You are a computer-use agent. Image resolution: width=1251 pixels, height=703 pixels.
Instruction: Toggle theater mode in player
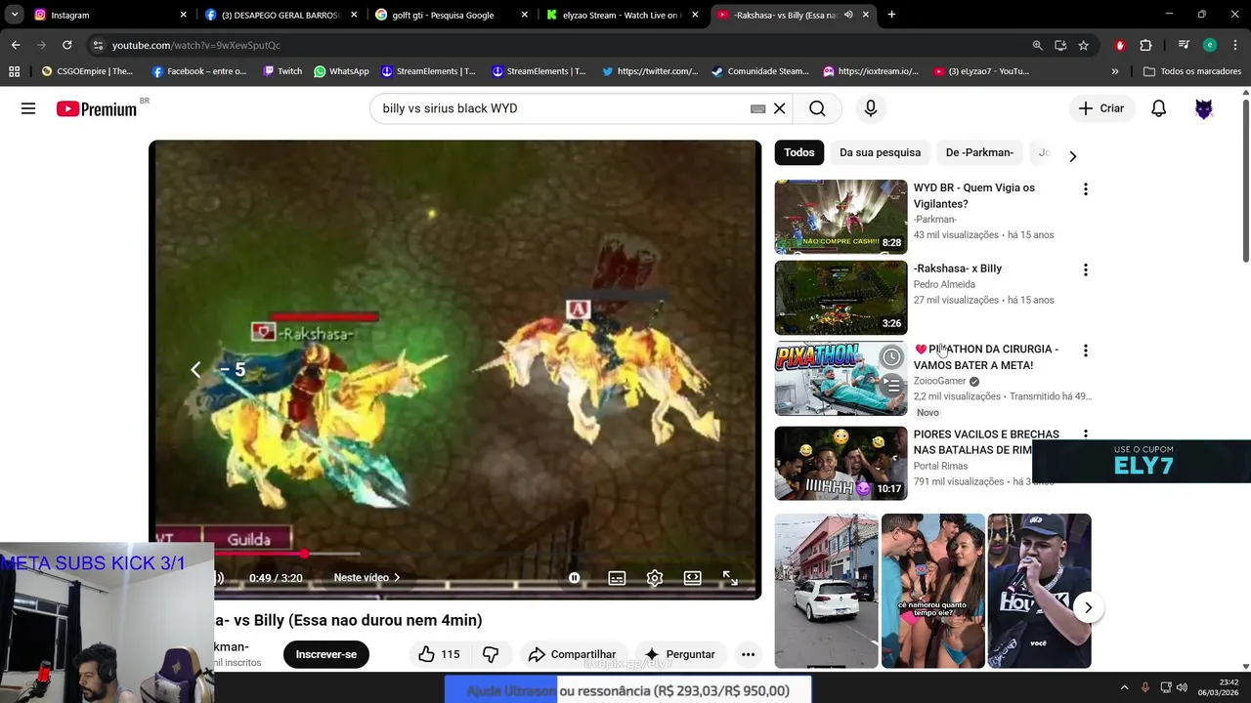tap(692, 578)
